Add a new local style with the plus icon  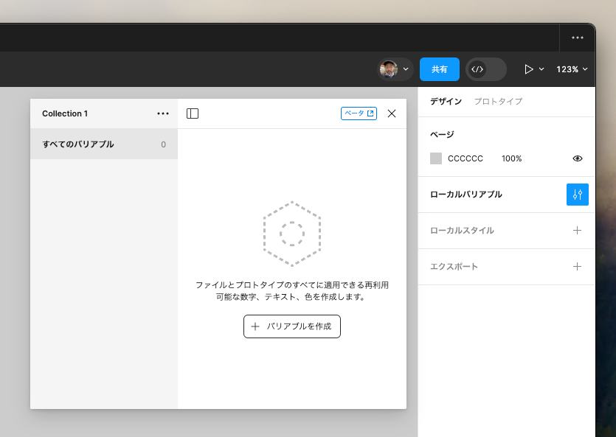[578, 231]
